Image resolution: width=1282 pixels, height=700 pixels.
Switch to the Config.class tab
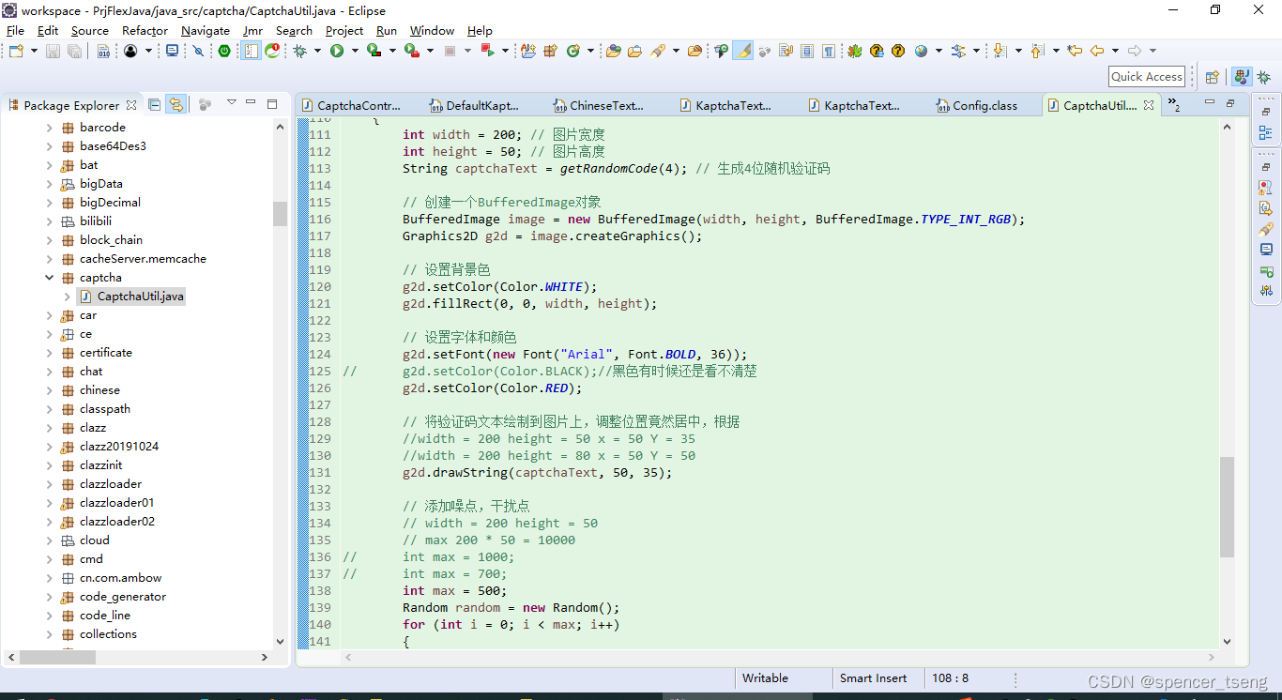click(x=984, y=105)
